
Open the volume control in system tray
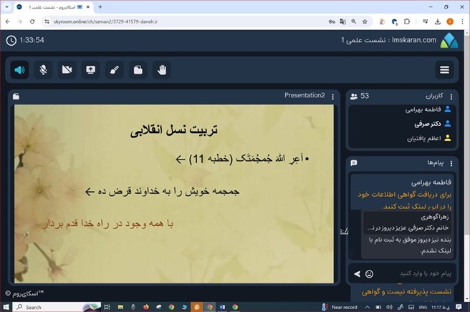point(389,307)
